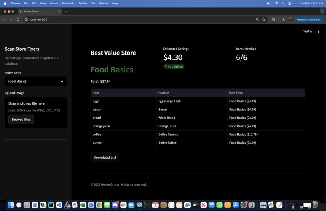Click the Download List button
The height and width of the screenshot is (211, 326).
pos(105,157)
